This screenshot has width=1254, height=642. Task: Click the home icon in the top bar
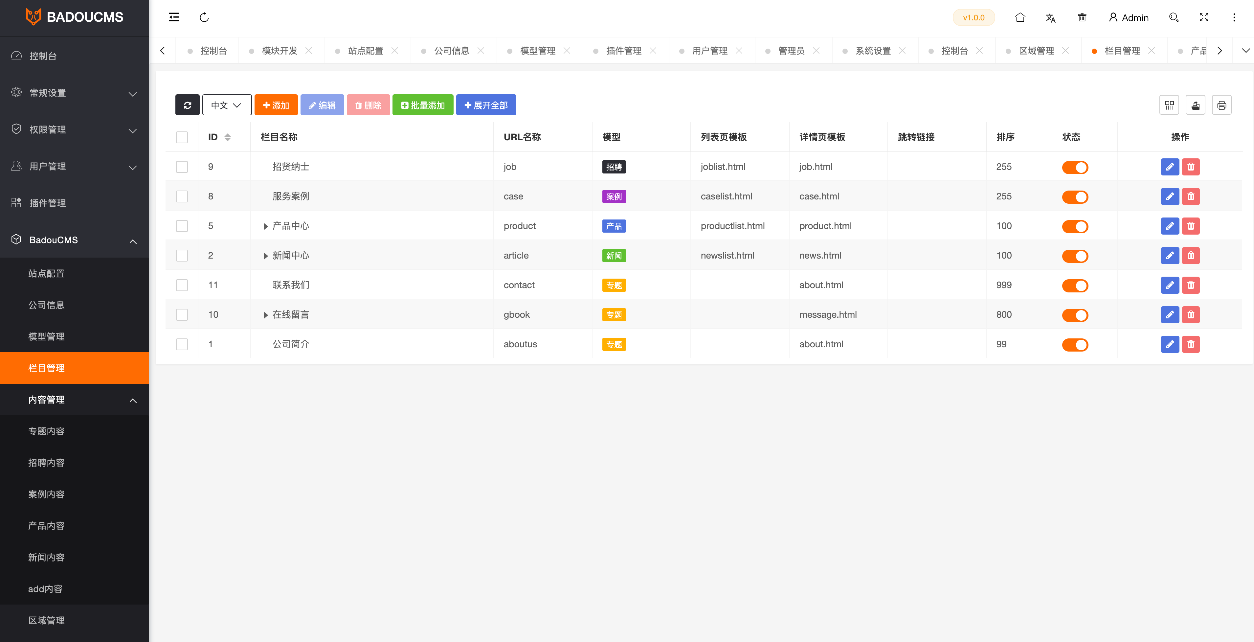[1020, 17]
